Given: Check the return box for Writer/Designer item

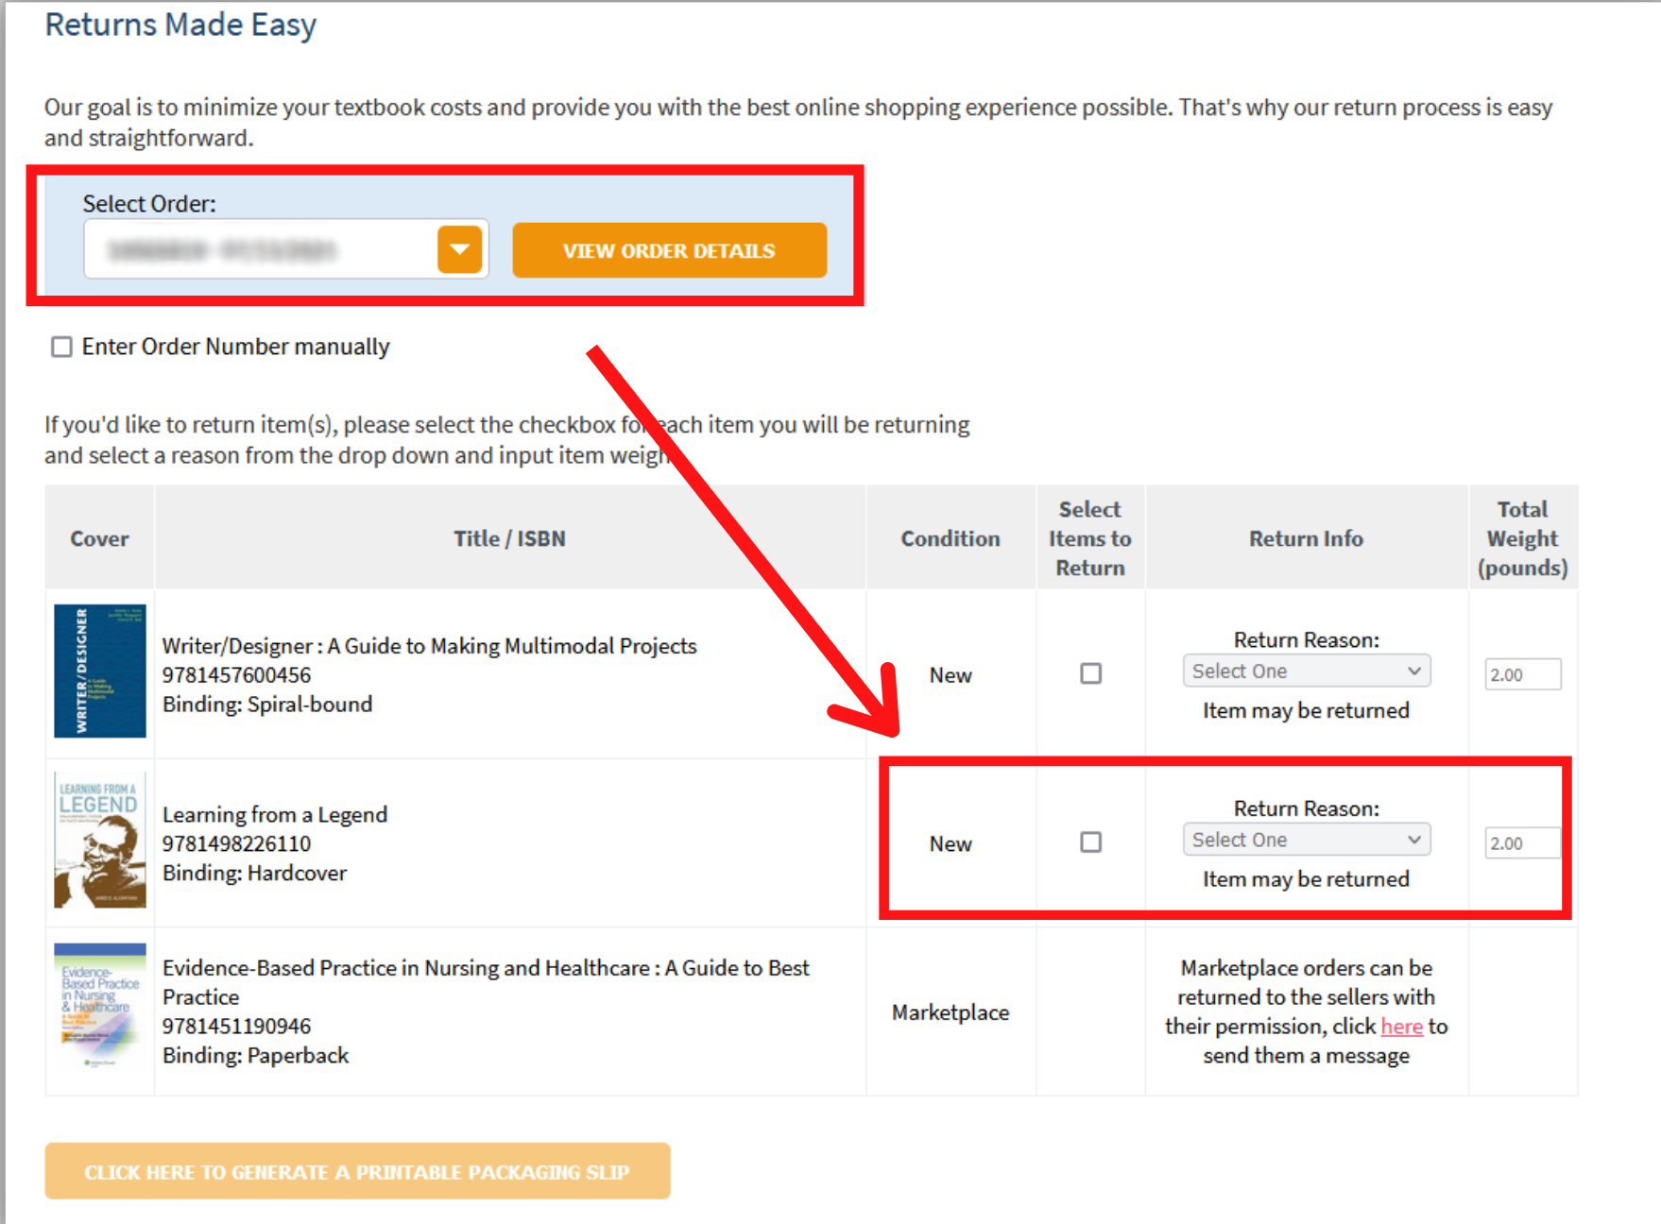Looking at the screenshot, I should (x=1090, y=673).
